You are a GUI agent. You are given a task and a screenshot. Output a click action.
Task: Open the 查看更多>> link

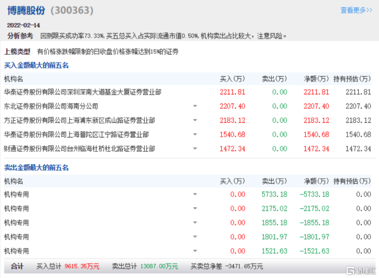356,10
